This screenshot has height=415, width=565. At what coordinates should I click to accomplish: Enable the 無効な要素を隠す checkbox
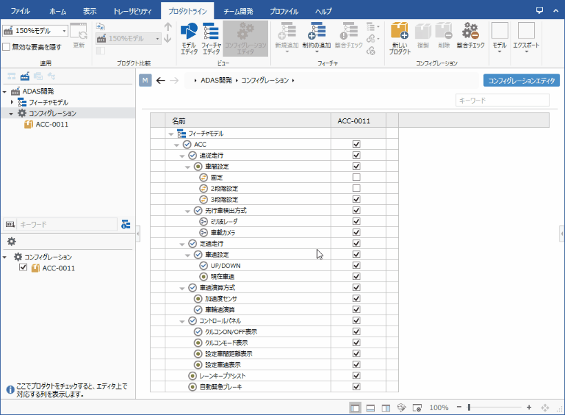[6, 47]
